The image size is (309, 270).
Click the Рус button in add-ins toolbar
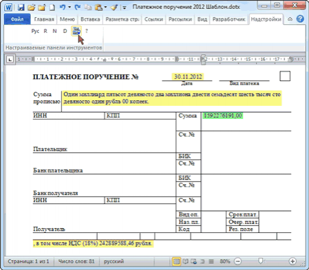click(35, 31)
